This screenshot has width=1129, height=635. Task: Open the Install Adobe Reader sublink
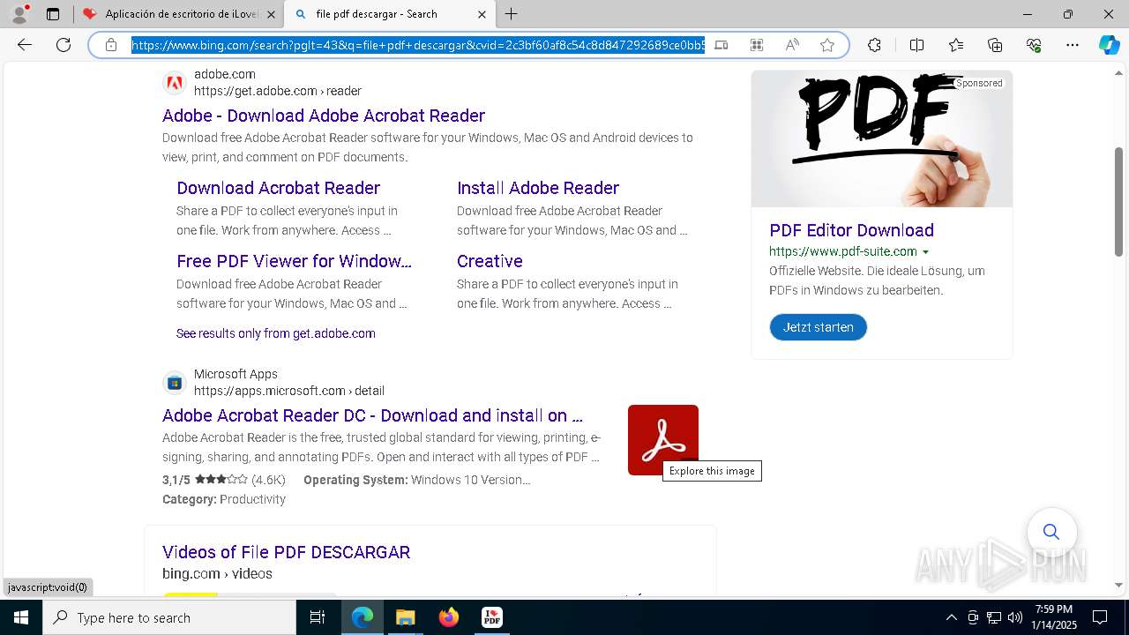tap(538, 188)
